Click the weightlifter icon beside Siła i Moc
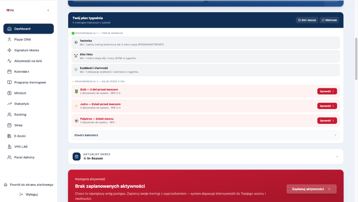The width and height of the screenshot is (358, 202). (76, 56)
